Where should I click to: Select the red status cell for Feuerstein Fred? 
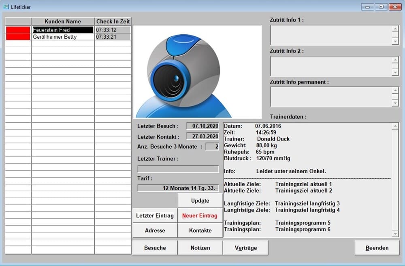pyautogui.click(x=18, y=30)
